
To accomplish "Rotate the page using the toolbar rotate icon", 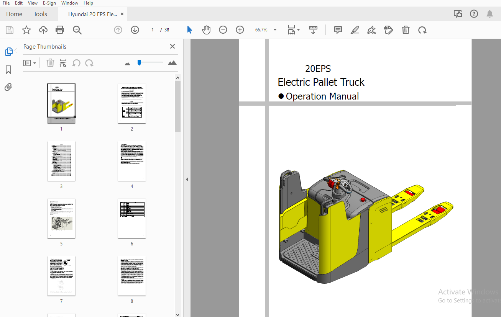I will (422, 30).
